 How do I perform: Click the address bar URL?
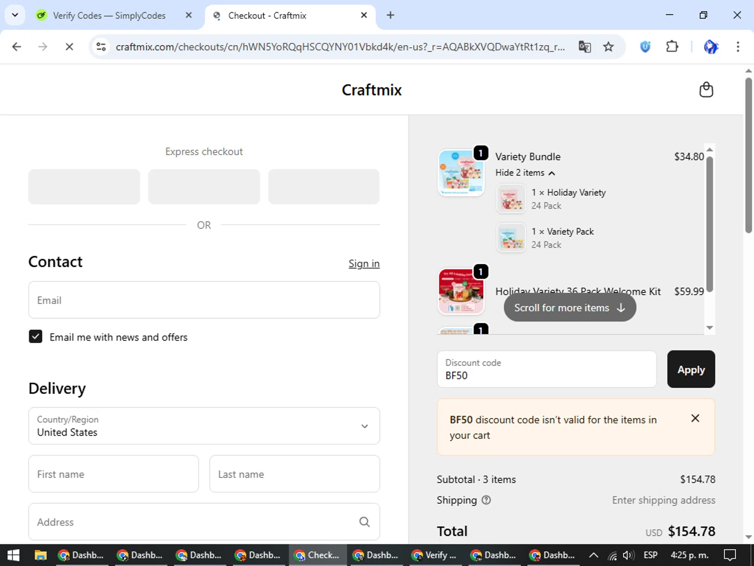[x=340, y=47]
